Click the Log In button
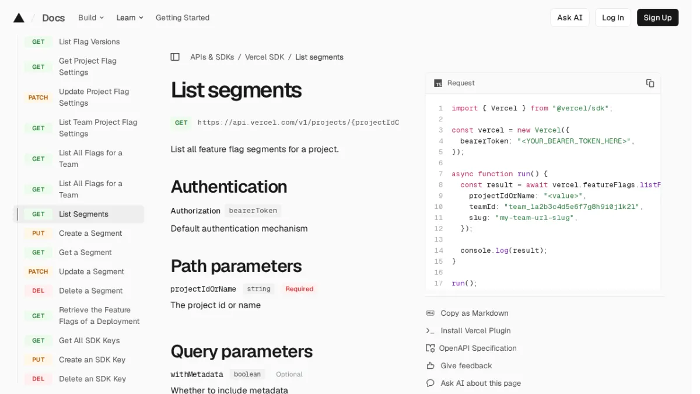 click(x=612, y=18)
